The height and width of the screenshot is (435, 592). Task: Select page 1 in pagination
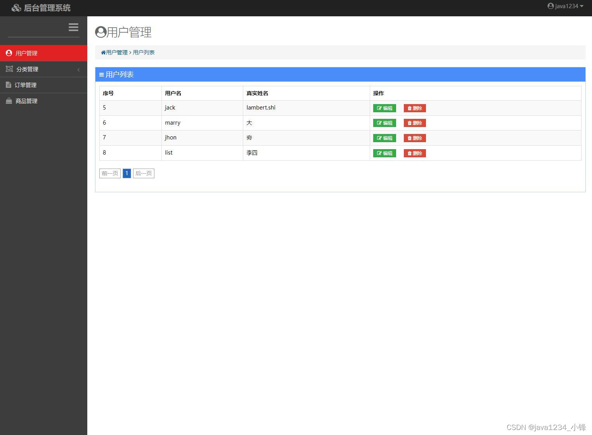click(x=126, y=173)
